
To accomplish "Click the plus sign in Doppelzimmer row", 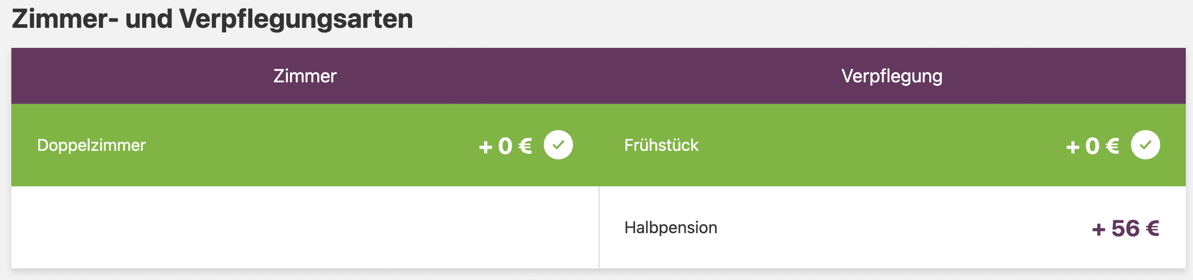I will [x=486, y=148].
